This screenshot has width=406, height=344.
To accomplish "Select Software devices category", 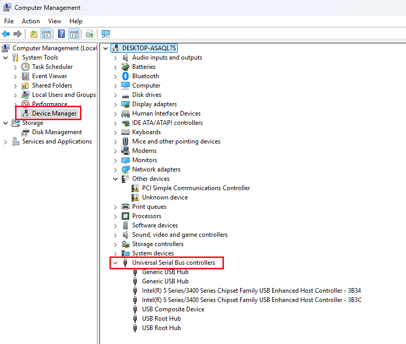I will click(155, 225).
